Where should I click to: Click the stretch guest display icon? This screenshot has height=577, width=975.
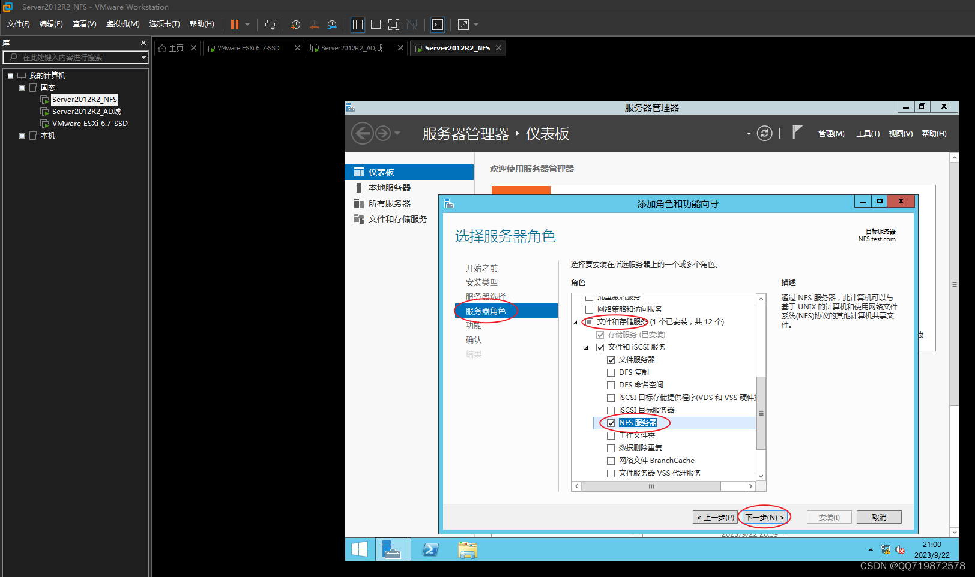463,25
